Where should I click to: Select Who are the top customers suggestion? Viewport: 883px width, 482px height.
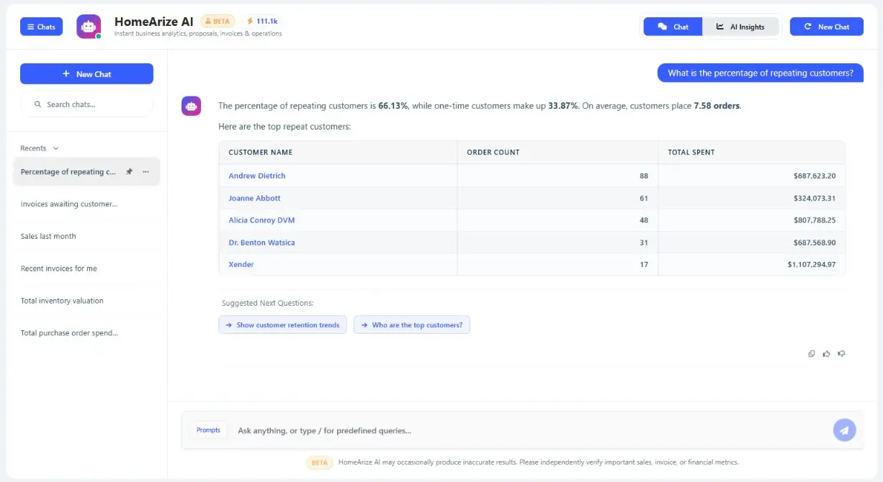point(412,325)
